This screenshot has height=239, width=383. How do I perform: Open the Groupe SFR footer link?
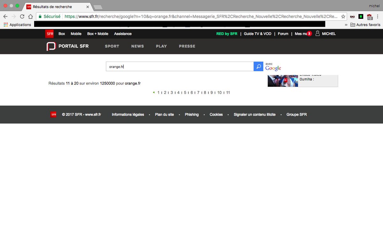click(x=297, y=115)
